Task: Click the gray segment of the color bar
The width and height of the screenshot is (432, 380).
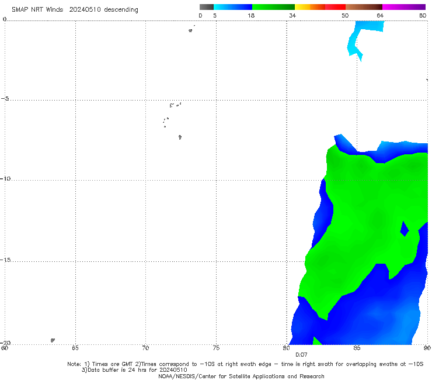Action: (x=207, y=7)
